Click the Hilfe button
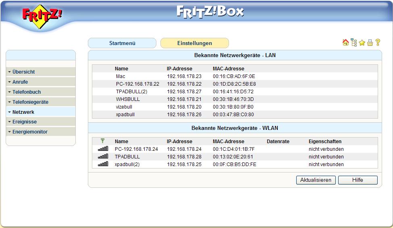Screen dimensions: 393x228 coord(358,180)
